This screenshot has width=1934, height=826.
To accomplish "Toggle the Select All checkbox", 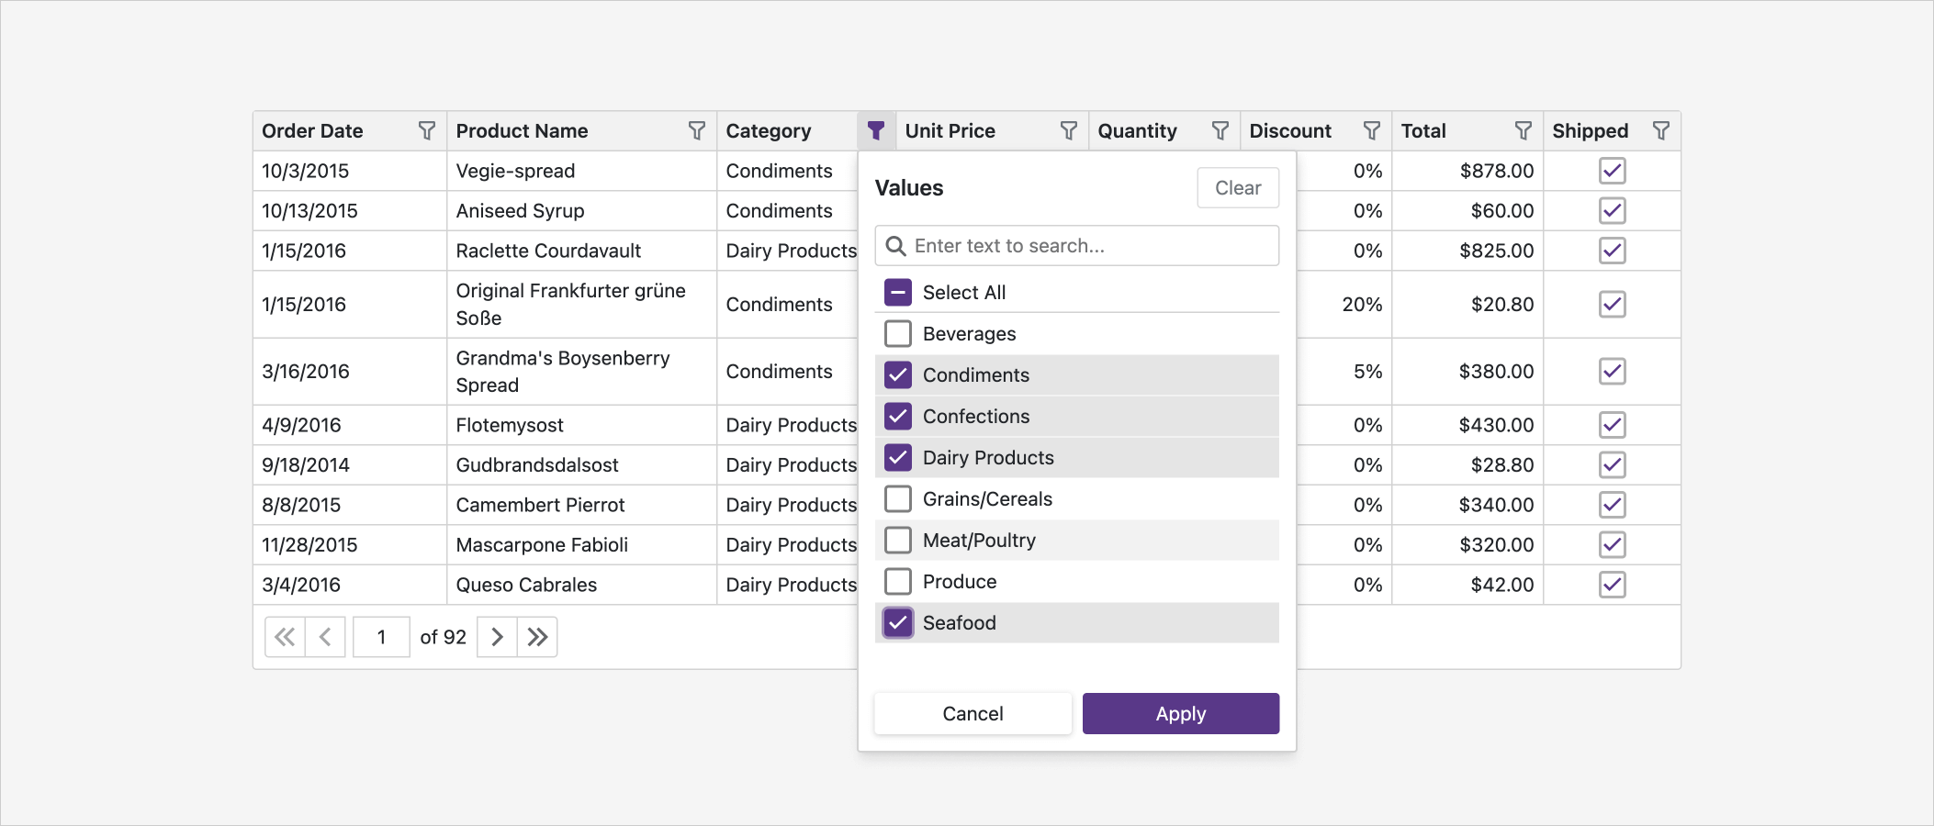I will tap(897, 292).
